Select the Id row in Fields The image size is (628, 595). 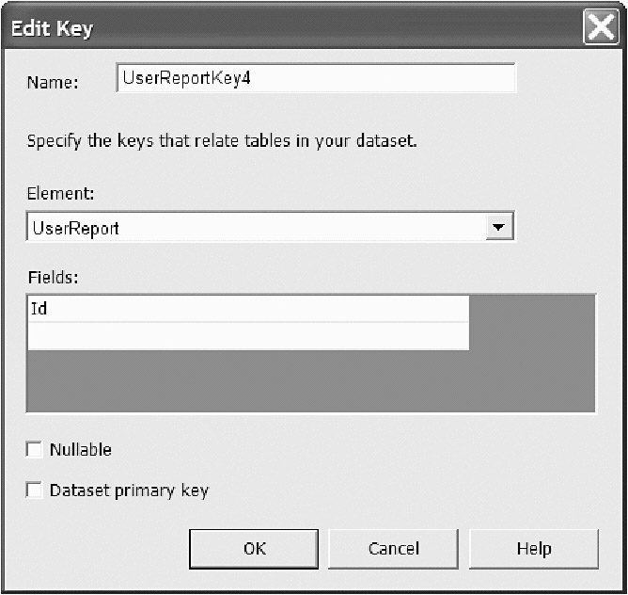[247, 309]
